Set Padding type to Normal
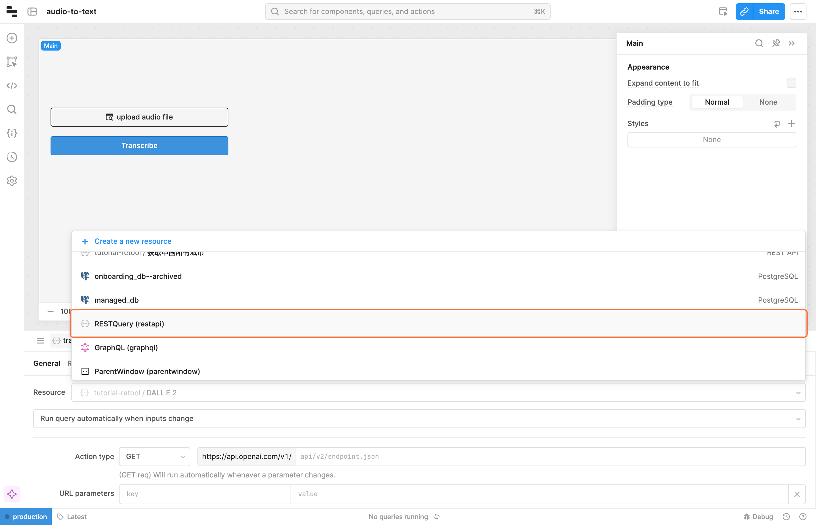 click(717, 102)
